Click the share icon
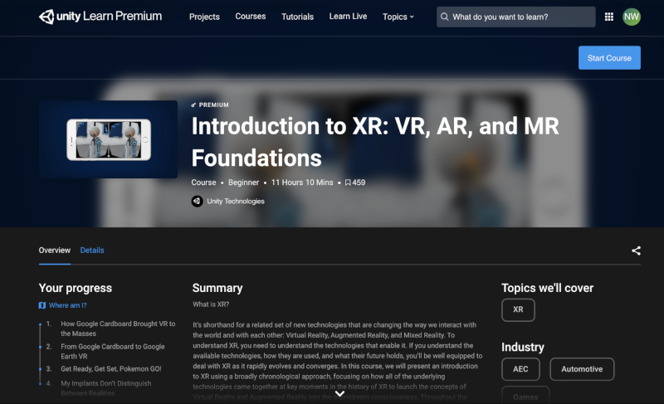Viewport: 664px width, 404px height. (636, 251)
